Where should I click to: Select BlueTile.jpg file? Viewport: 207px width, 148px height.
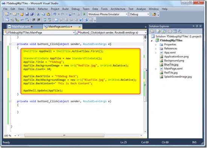[x=171, y=65]
